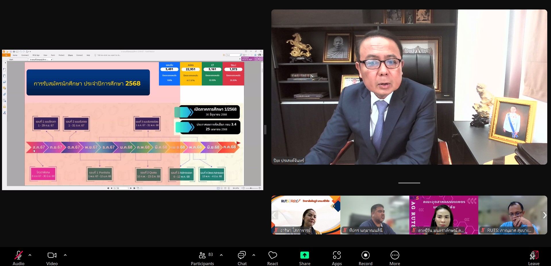
Task: Click the Foxit zoom level slider
Action: 251,188
